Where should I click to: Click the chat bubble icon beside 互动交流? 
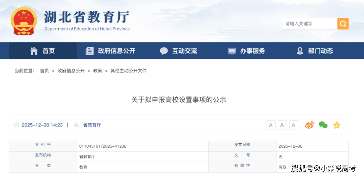[x=164, y=51]
